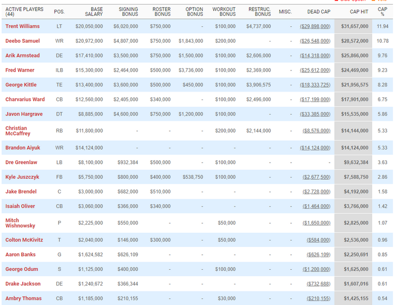Viewport: 399px width, 305px height.
Task: Sort table by Misc. column header
Action: pyautogui.click(x=285, y=12)
